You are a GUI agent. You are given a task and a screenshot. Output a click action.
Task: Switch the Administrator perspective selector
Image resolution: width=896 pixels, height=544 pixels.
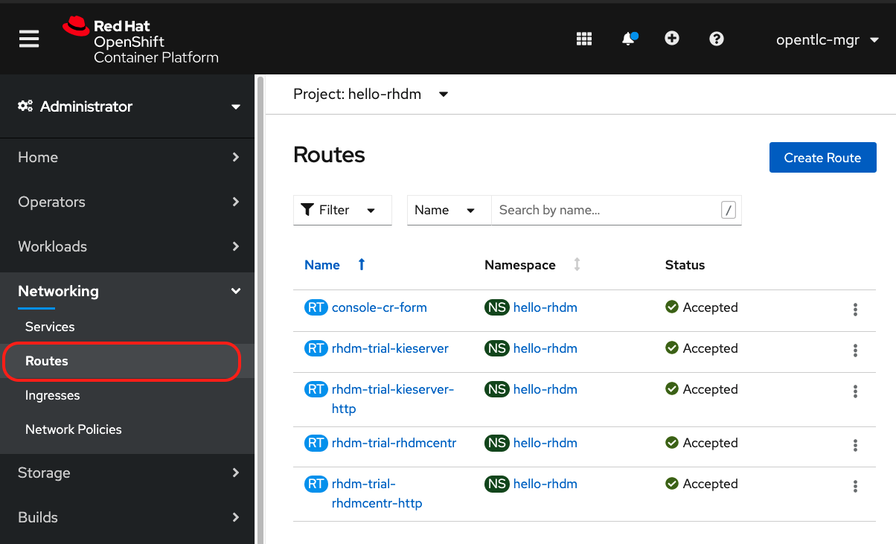click(127, 106)
